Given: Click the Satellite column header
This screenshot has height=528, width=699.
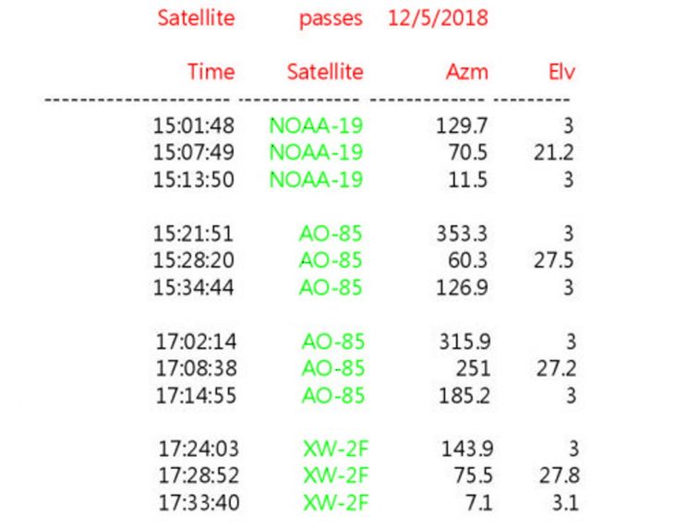Looking at the screenshot, I should [x=325, y=72].
